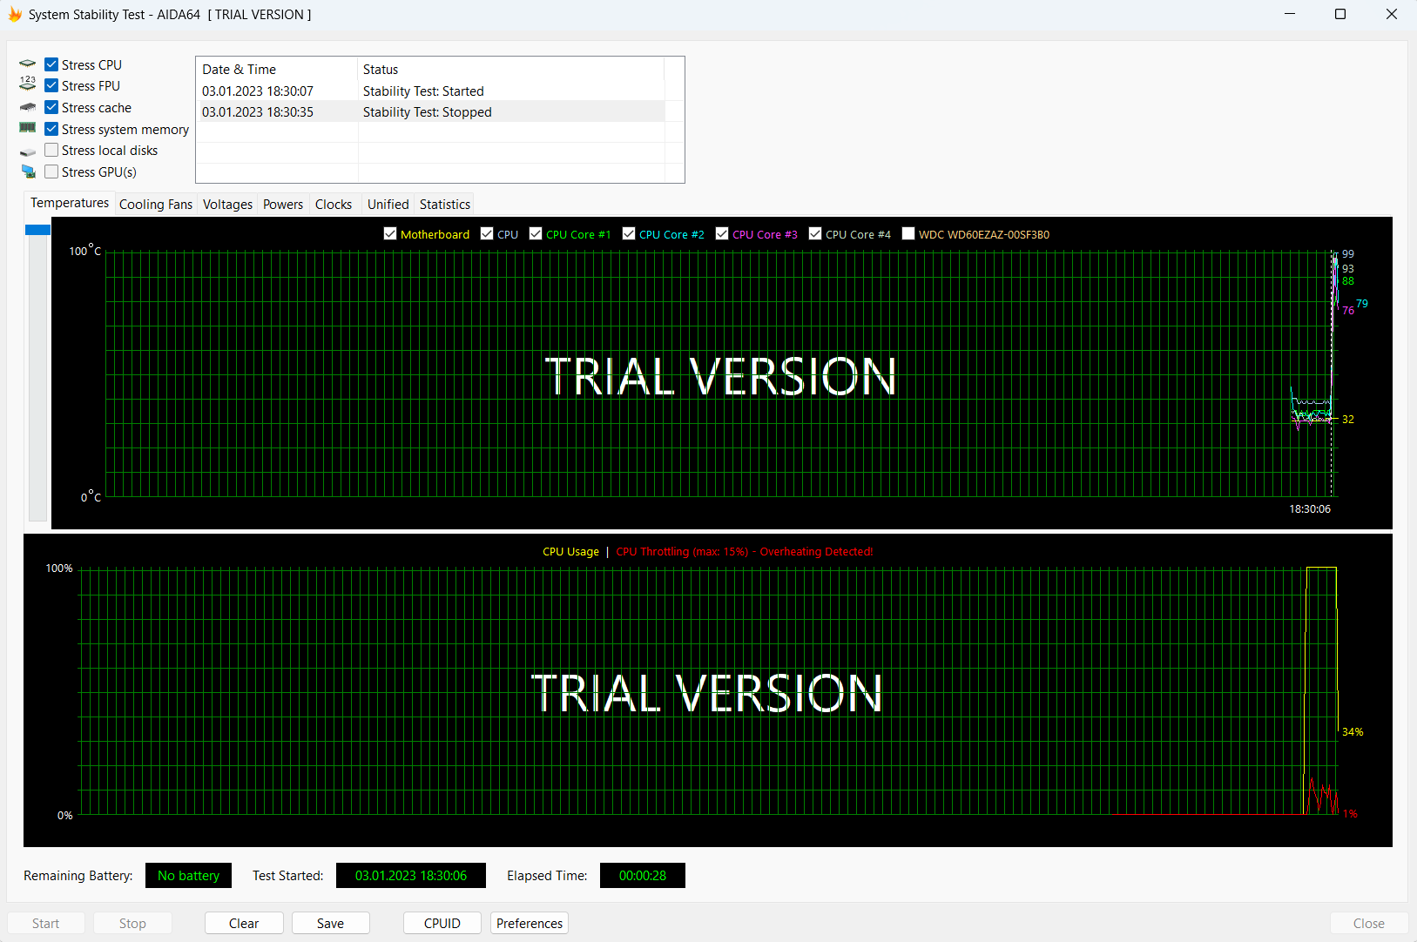Screen dimensions: 1417x942
Task: Enable Stress local disks checkbox
Action: coord(51,150)
